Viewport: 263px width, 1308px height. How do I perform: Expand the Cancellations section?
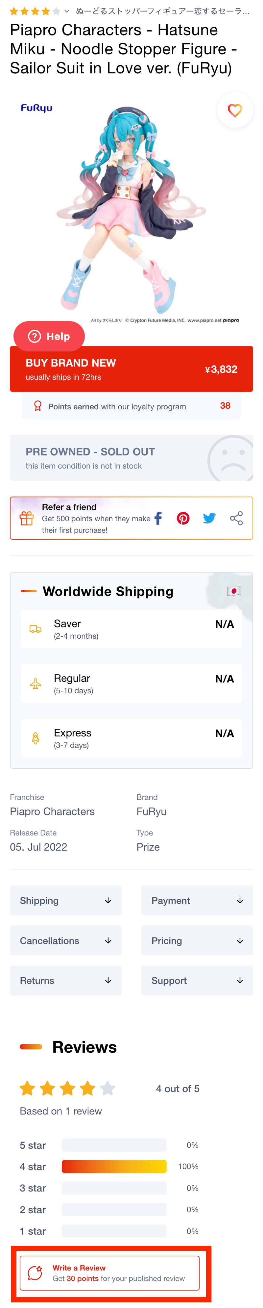[65, 940]
